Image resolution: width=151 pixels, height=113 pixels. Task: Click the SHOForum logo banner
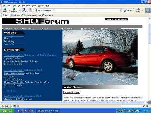click(x=42, y=21)
